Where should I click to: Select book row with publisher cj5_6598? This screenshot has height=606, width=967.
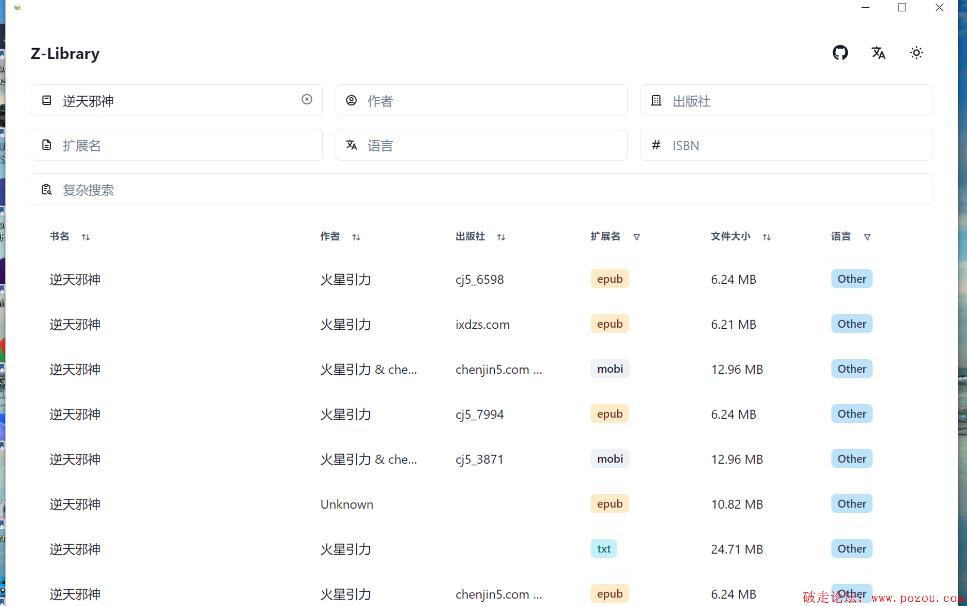[x=481, y=279]
